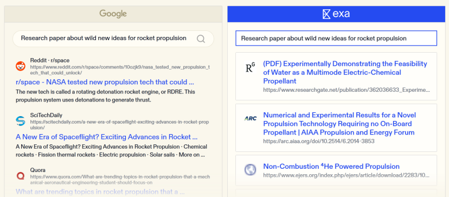Open Non-Combustion 4He Powered Propulsion result
The width and height of the screenshot is (449, 197).
331,166
